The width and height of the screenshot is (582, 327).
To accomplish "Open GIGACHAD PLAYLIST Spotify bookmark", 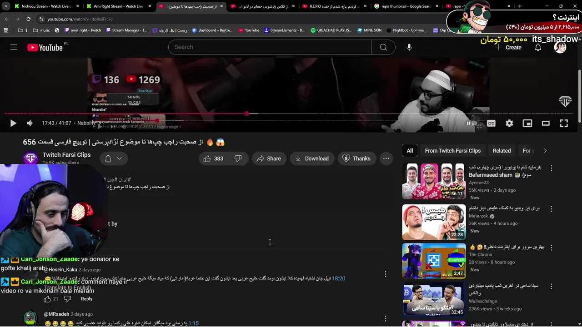I will [x=331, y=30].
